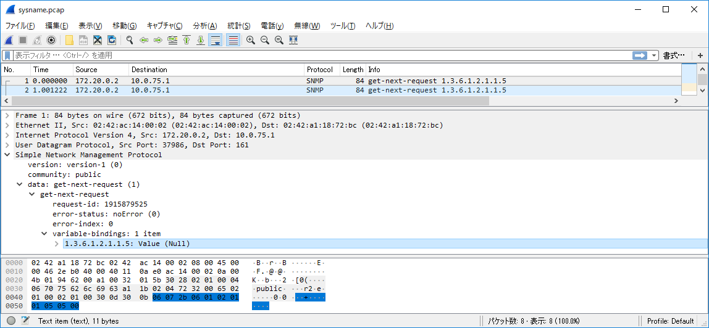Collapse variable-bindings: 1 item node
Screen dimensions: 709x328
coord(44,234)
